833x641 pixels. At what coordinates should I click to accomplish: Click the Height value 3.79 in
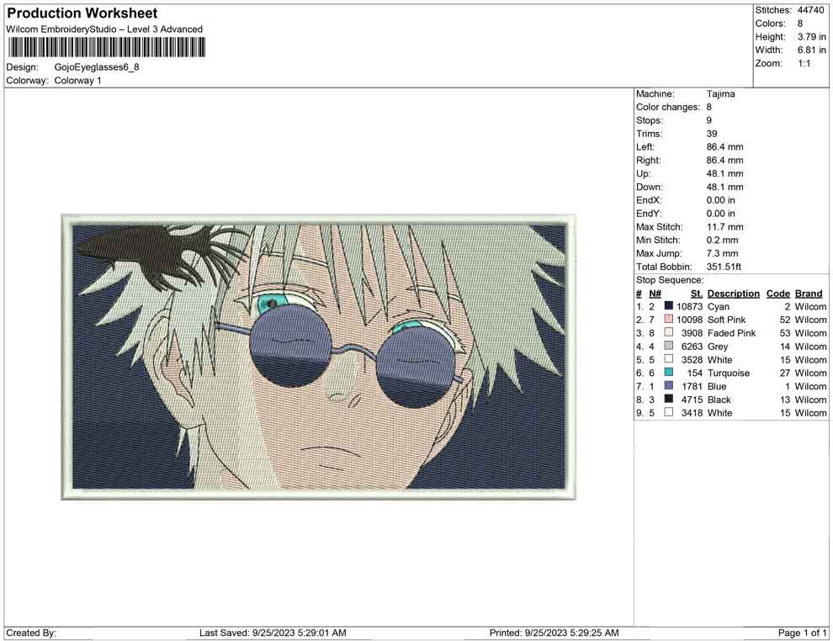coord(812,37)
